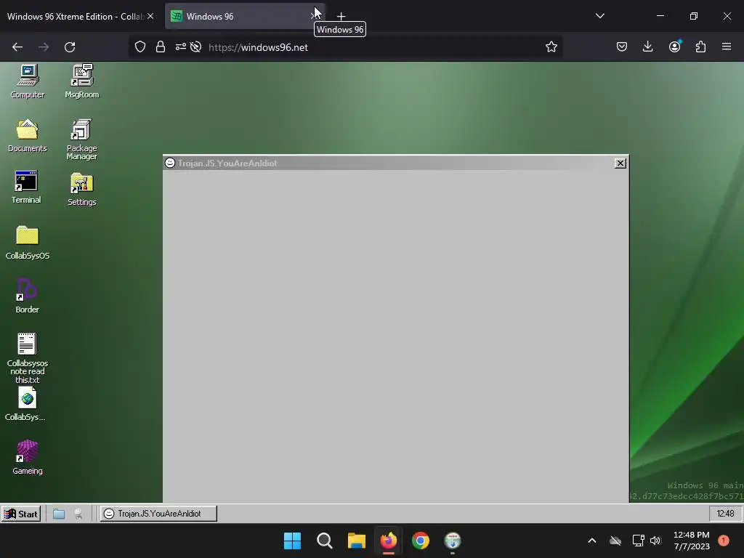Open the Terminal desktop icon
744x558 pixels.
26,187
